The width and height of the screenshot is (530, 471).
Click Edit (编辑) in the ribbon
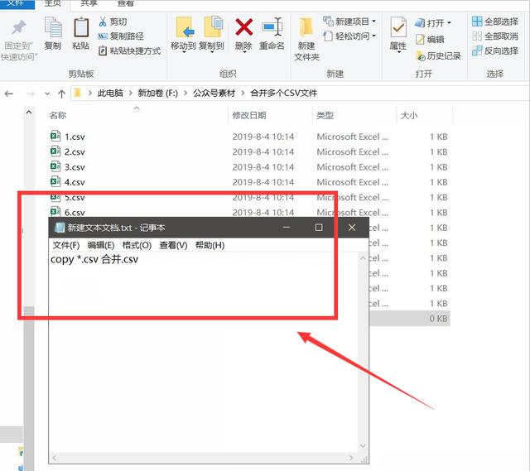(x=429, y=39)
